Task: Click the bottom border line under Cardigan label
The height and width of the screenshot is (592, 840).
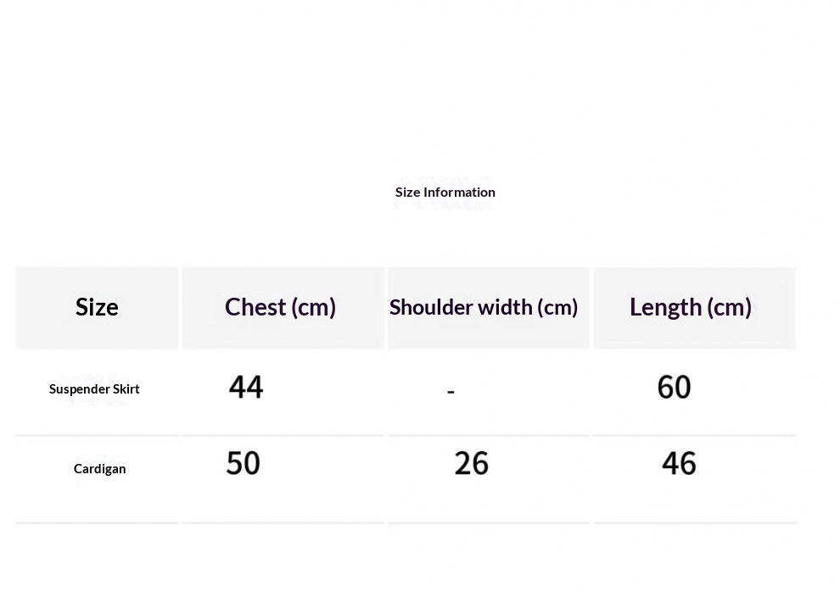Action: pyautogui.click(x=97, y=522)
